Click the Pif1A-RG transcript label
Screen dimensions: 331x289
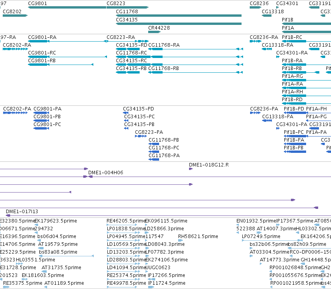[x=292, y=76]
